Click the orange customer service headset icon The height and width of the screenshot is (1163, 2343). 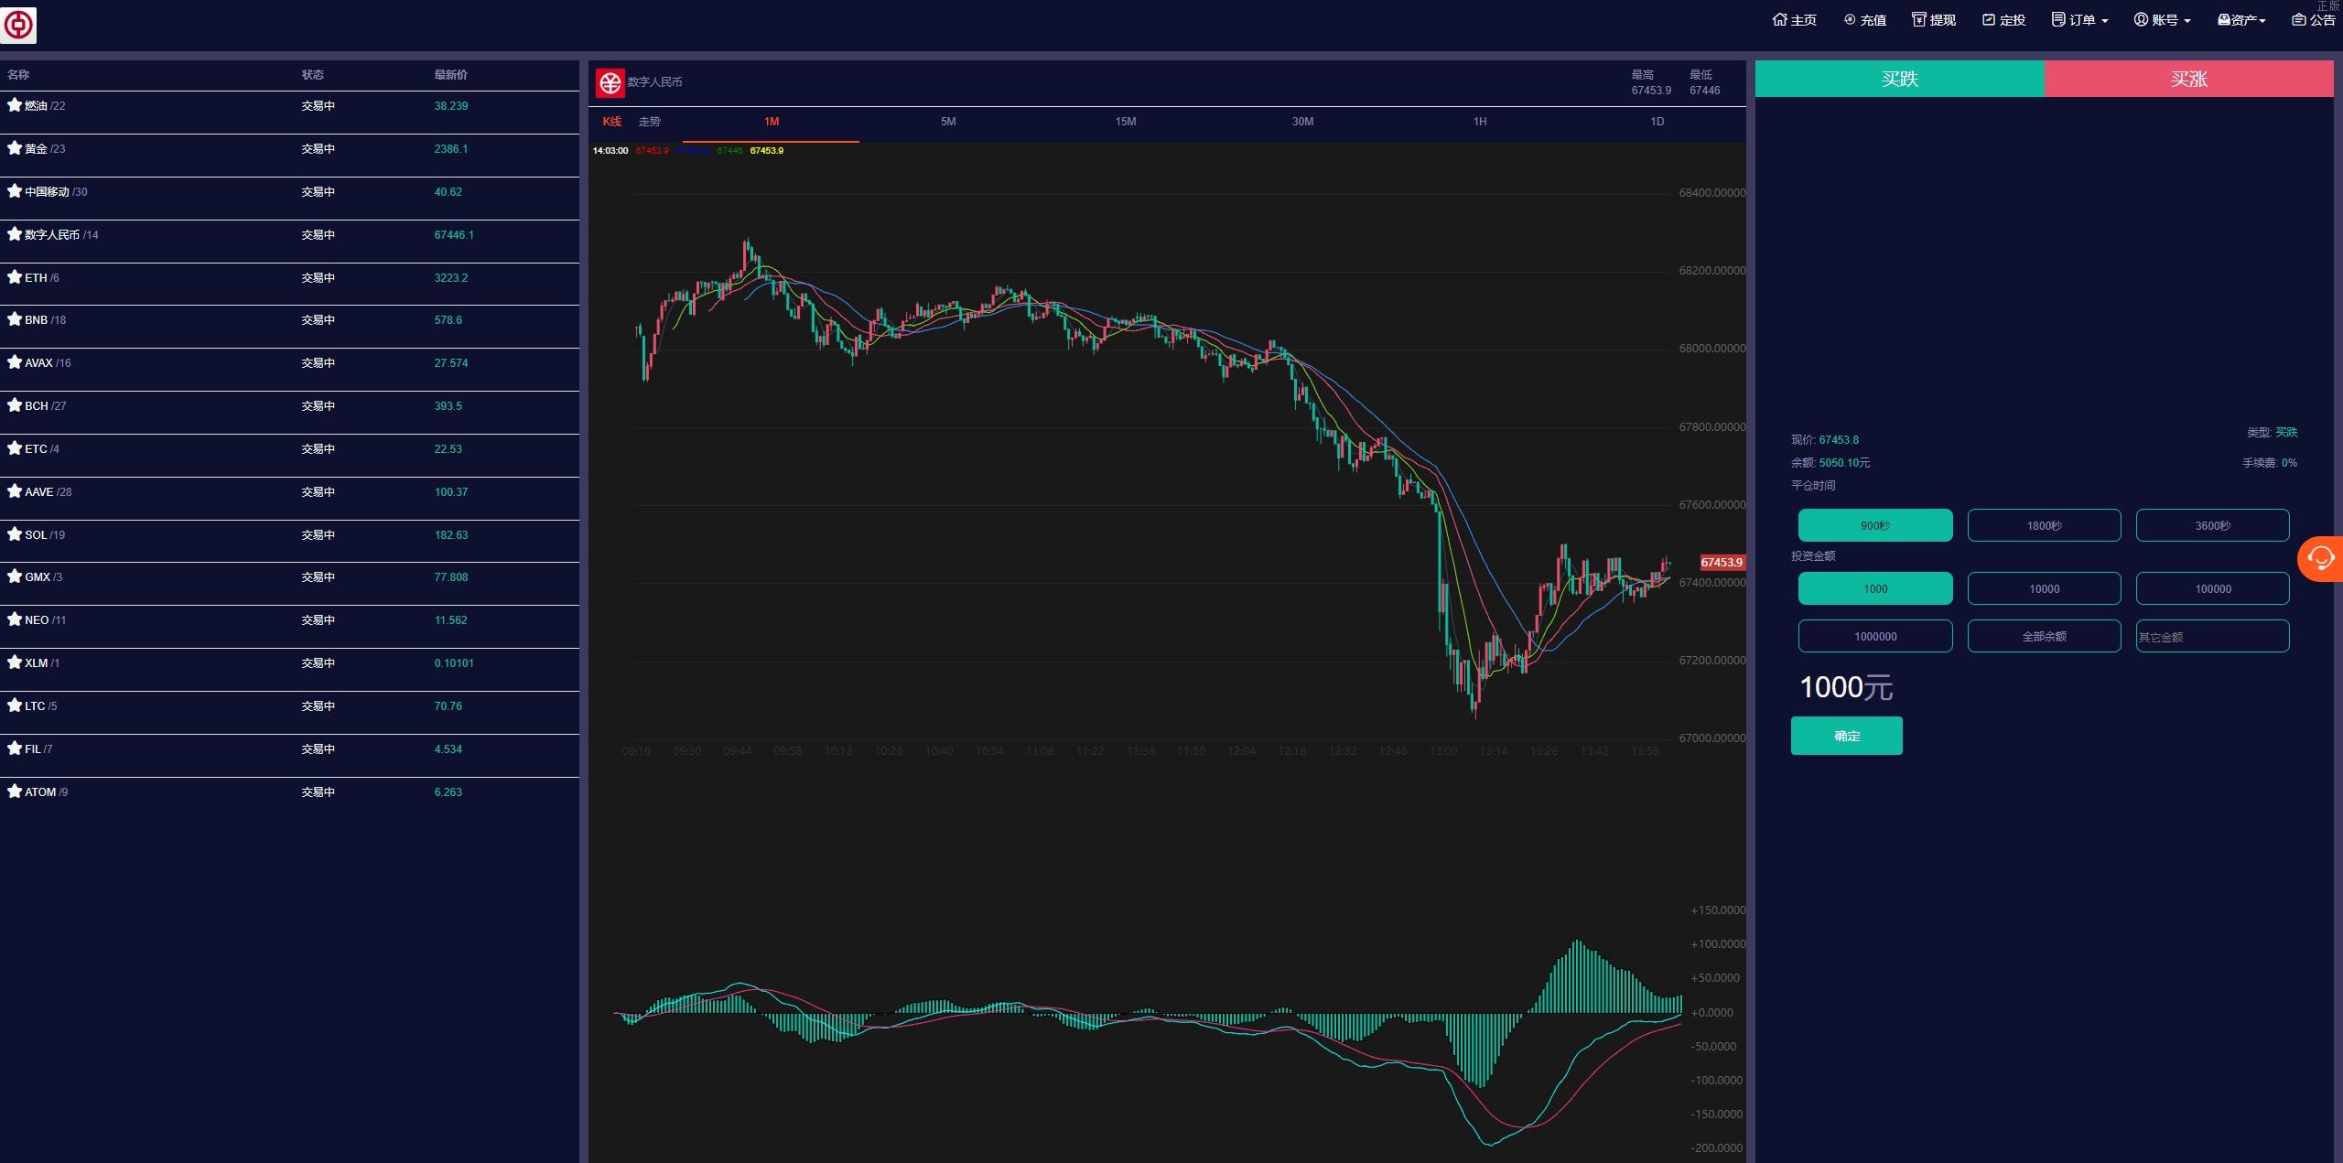2321,558
